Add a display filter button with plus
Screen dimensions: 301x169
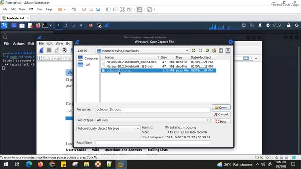[x=256, y=58]
